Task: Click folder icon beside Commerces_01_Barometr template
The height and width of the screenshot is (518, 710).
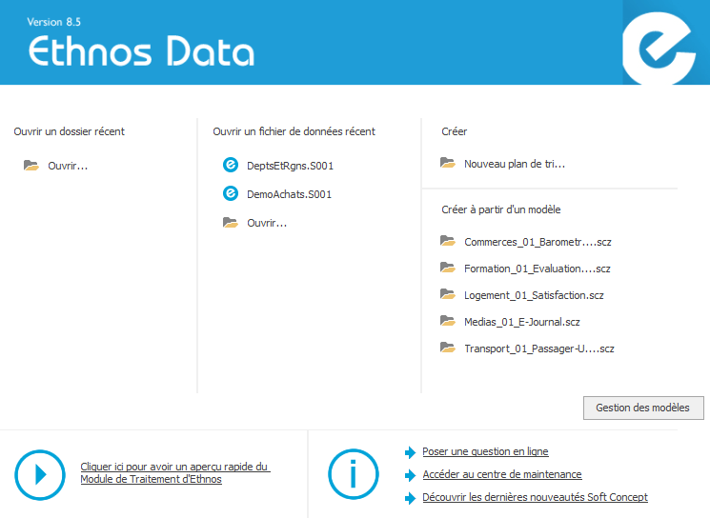Action: [x=448, y=241]
